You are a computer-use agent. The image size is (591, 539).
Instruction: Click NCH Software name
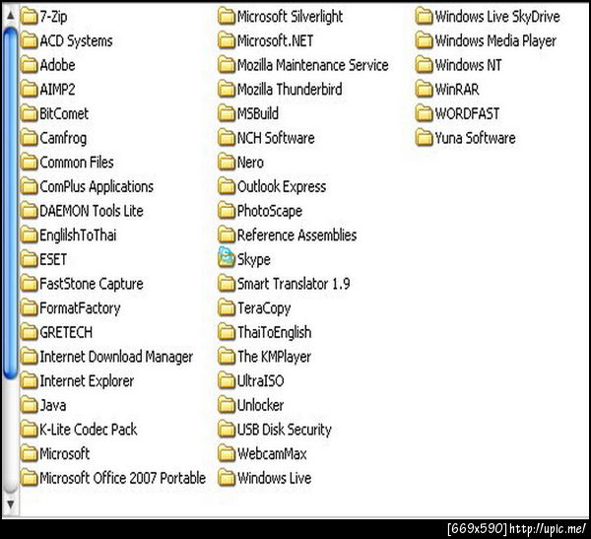click(x=276, y=138)
